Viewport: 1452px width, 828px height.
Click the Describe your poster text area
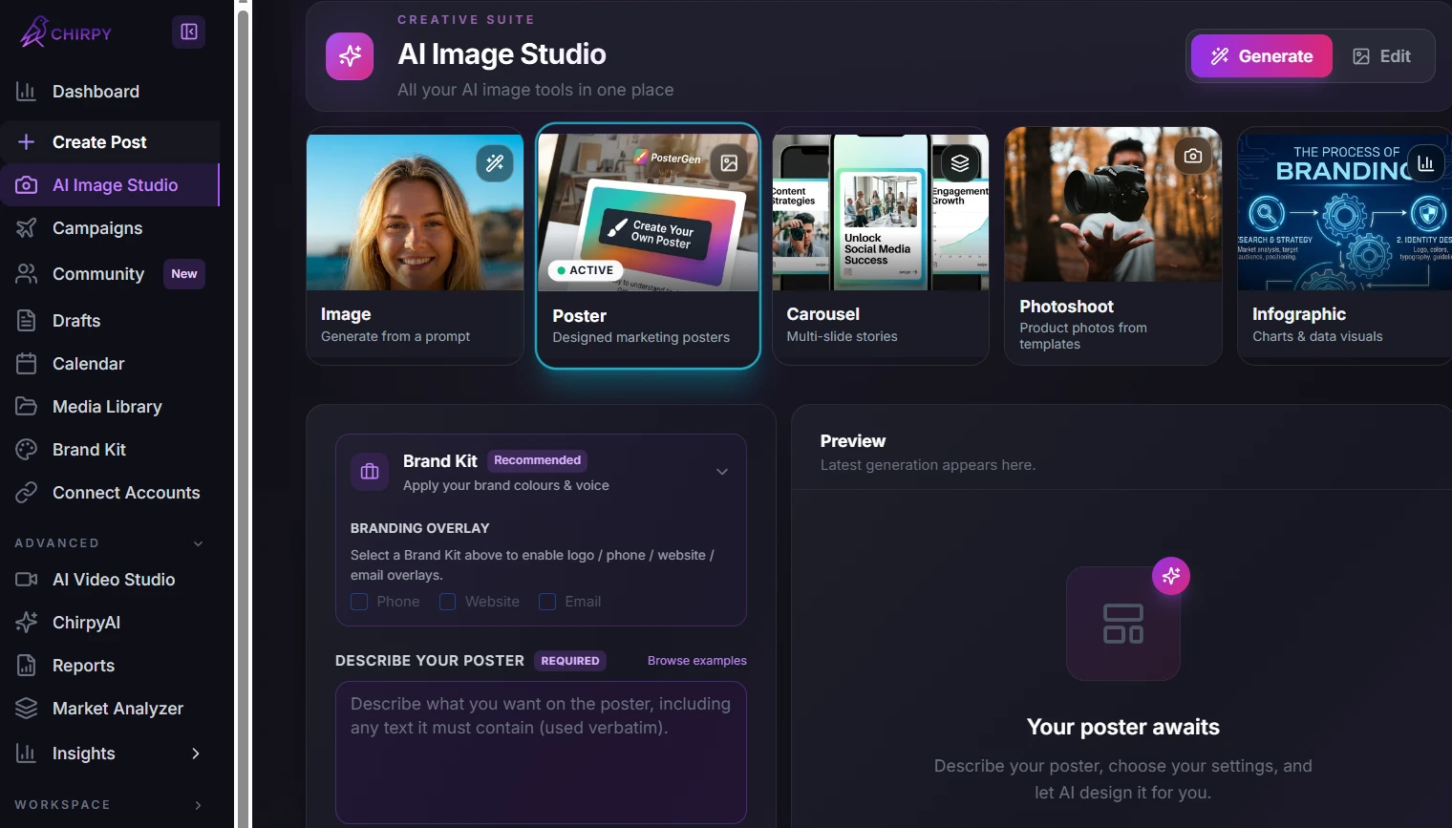541,753
